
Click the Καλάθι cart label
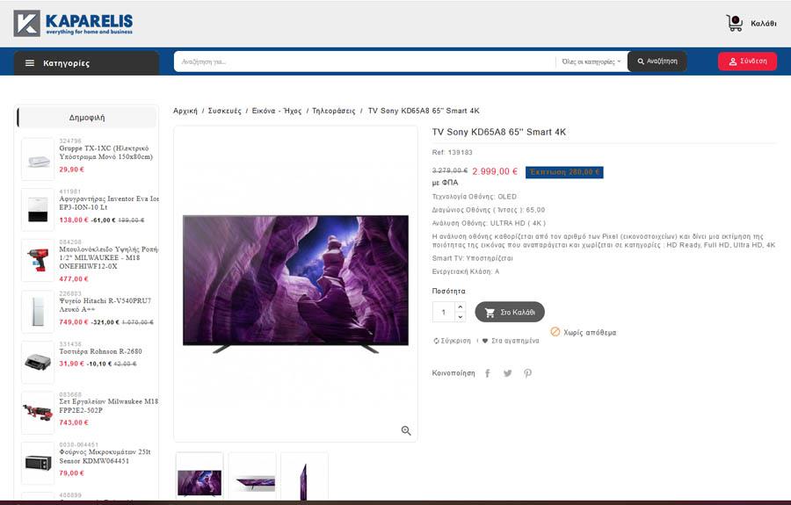[x=763, y=24]
